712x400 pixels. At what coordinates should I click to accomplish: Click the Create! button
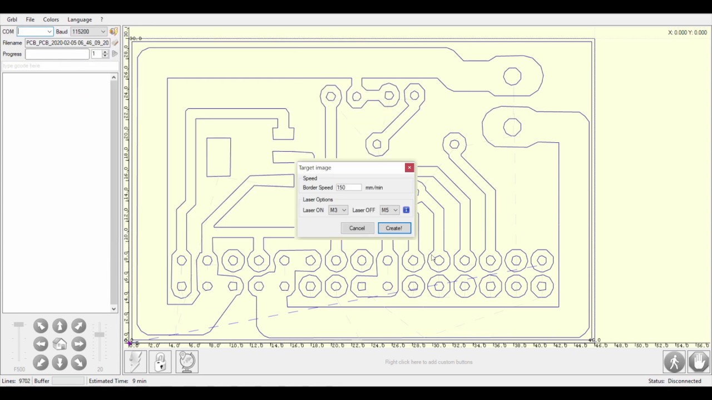coord(394,228)
